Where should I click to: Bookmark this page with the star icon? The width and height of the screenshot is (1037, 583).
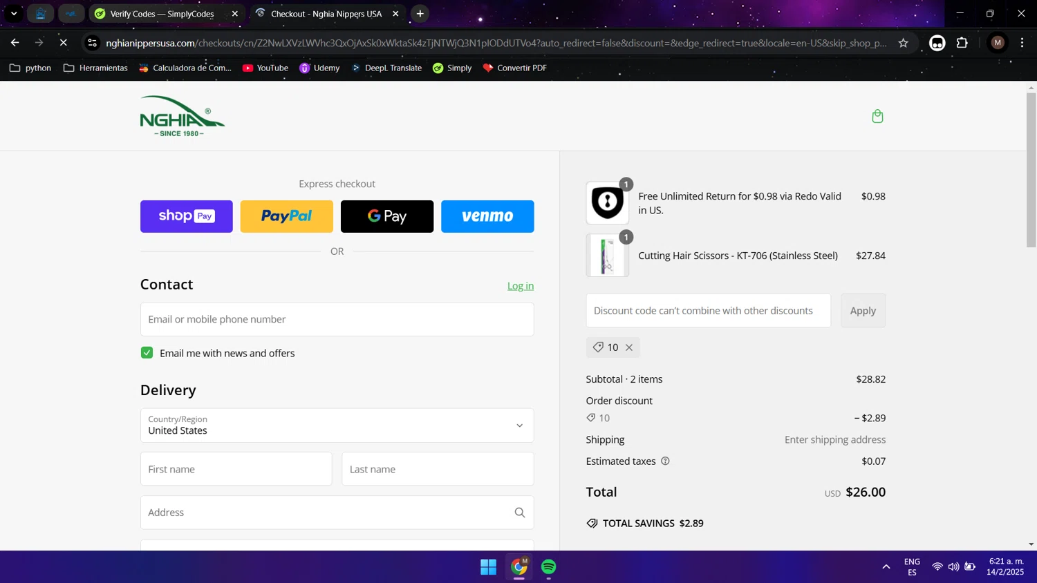coord(903,43)
